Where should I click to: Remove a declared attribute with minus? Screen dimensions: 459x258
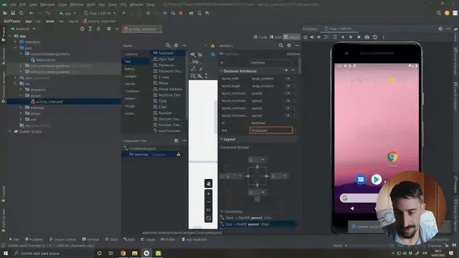click(293, 70)
